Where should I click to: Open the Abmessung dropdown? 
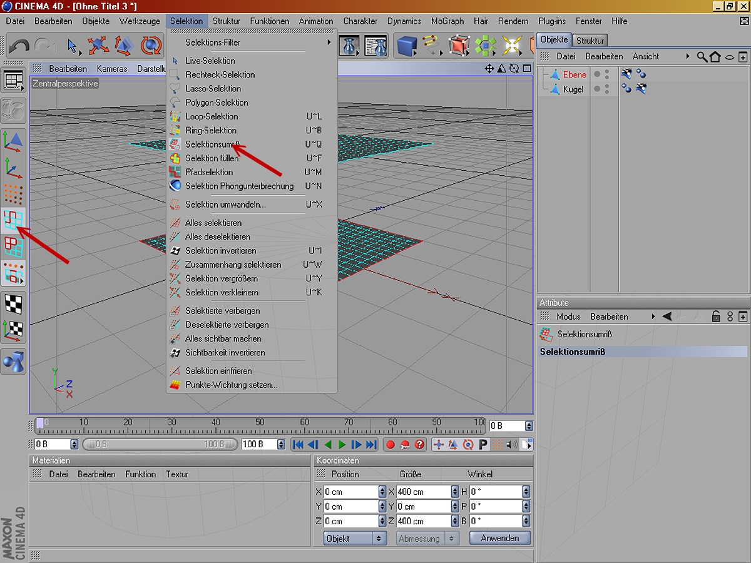click(427, 538)
